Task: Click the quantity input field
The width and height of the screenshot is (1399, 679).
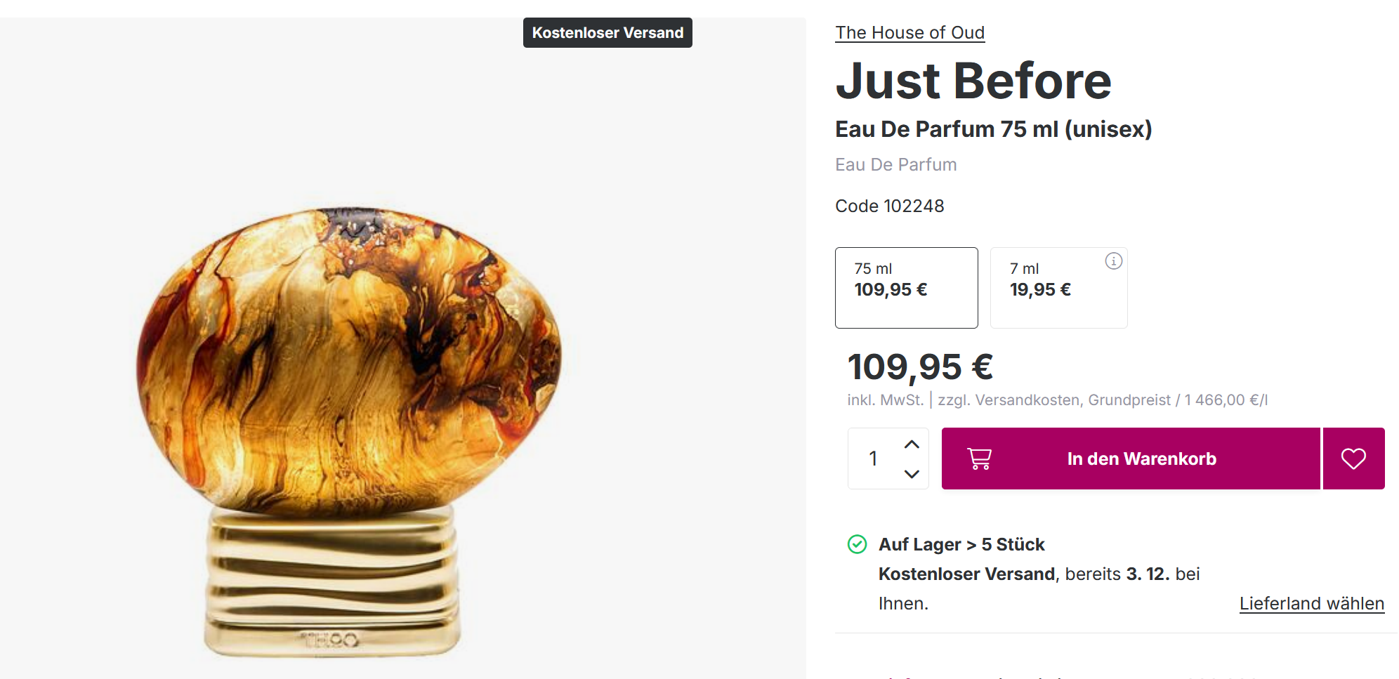Action: pyautogui.click(x=874, y=459)
